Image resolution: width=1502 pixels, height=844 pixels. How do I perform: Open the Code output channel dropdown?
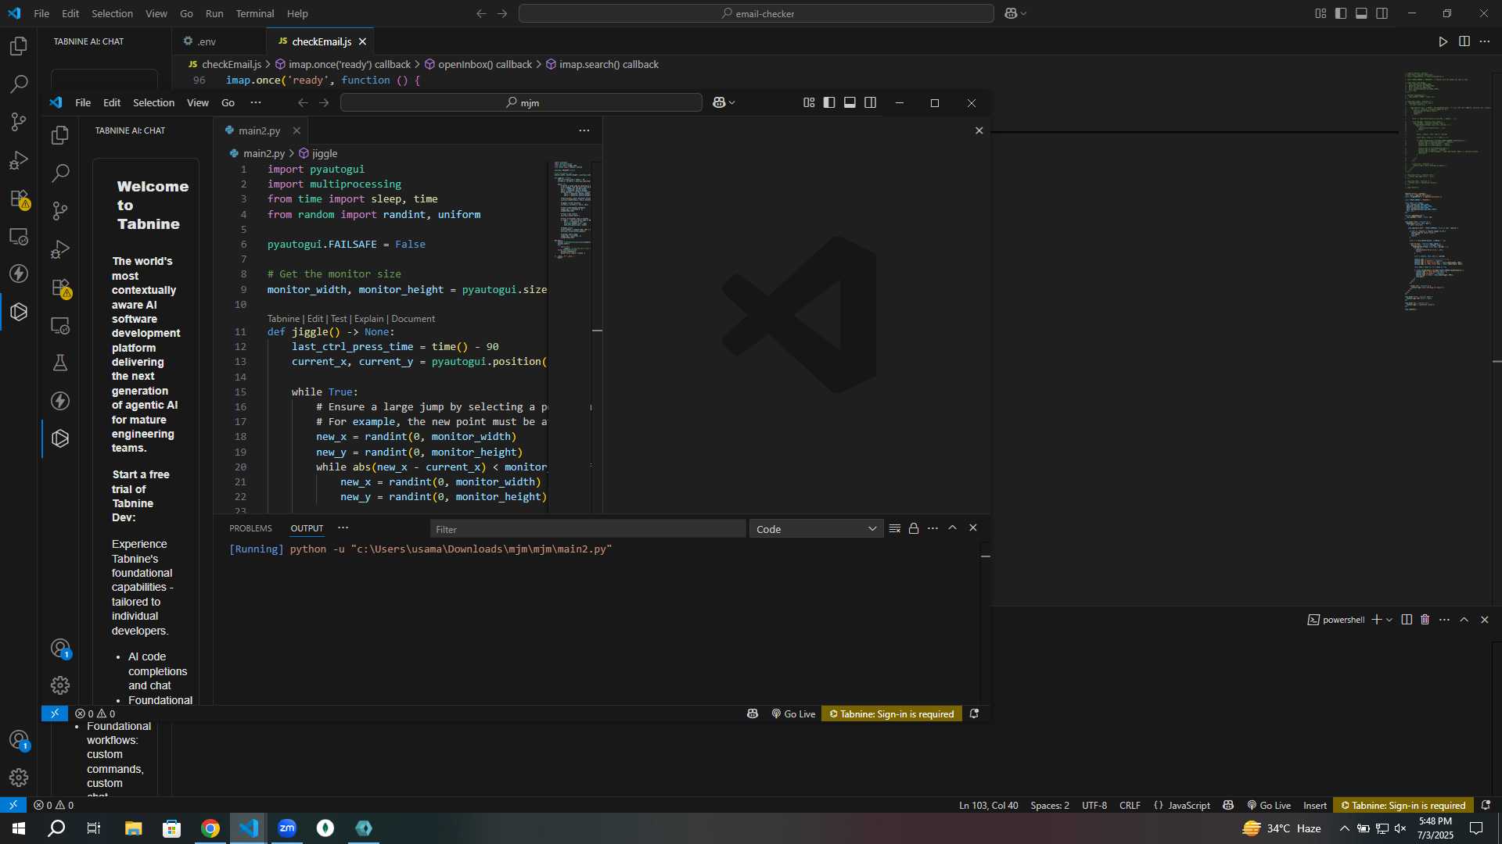[816, 529]
